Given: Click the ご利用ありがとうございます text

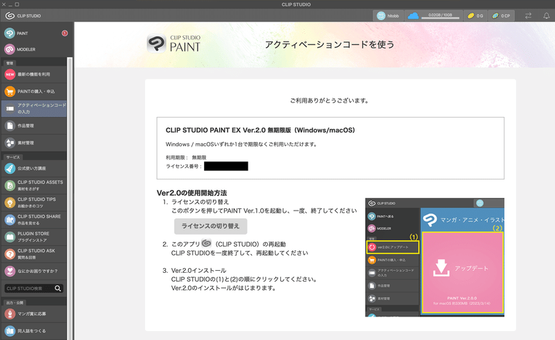Looking at the screenshot, I should tap(330, 100).
